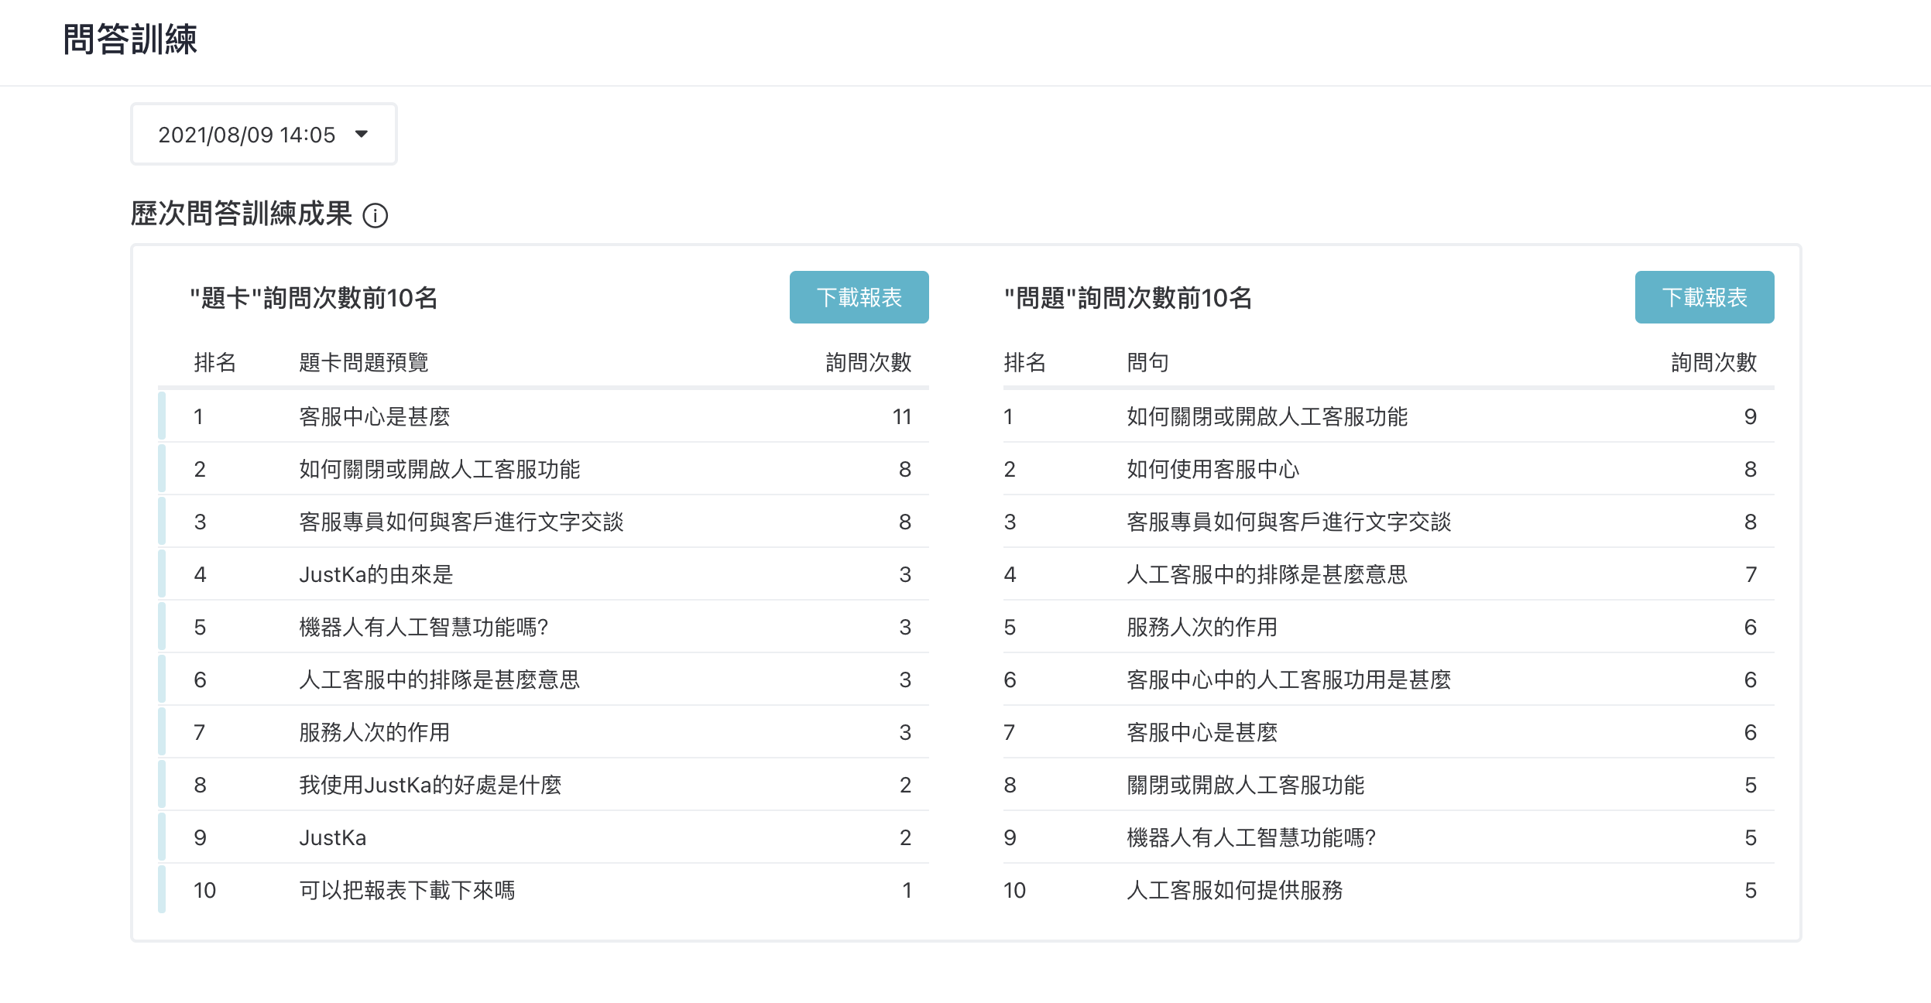The height and width of the screenshot is (1003, 1931).
Task: Open the 2021/08/09 14:05 date dropdown
Action: click(264, 135)
